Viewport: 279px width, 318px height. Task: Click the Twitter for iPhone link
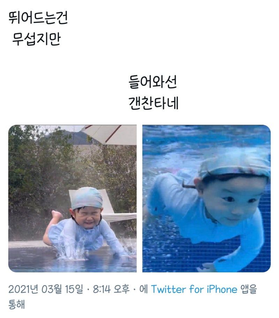coord(194,289)
